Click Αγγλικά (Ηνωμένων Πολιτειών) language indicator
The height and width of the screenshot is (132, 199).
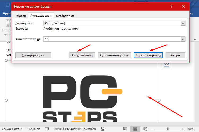pyautogui.click(x=75, y=129)
